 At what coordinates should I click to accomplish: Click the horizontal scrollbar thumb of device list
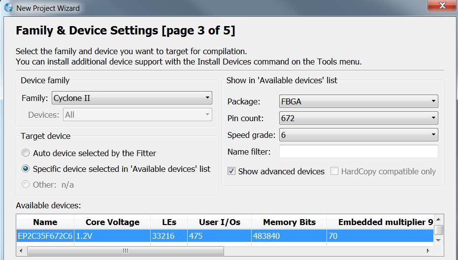(x=126, y=251)
